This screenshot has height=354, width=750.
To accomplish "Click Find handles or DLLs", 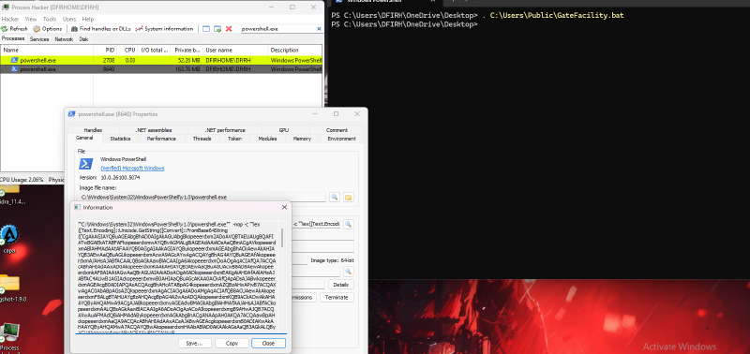I will tap(100, 29).
